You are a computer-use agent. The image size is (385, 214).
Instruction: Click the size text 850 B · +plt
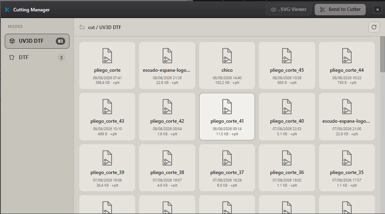(x=287, y=83)
